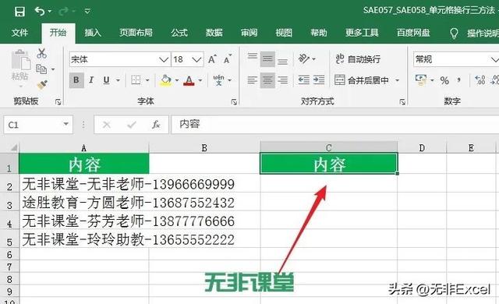Viewport: 499px width, 304px height.
Task: Click the Name Box showing C1
Action: [38, 125]
